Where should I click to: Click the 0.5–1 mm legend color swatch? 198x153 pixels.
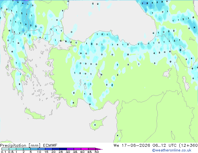click(12, 149)
